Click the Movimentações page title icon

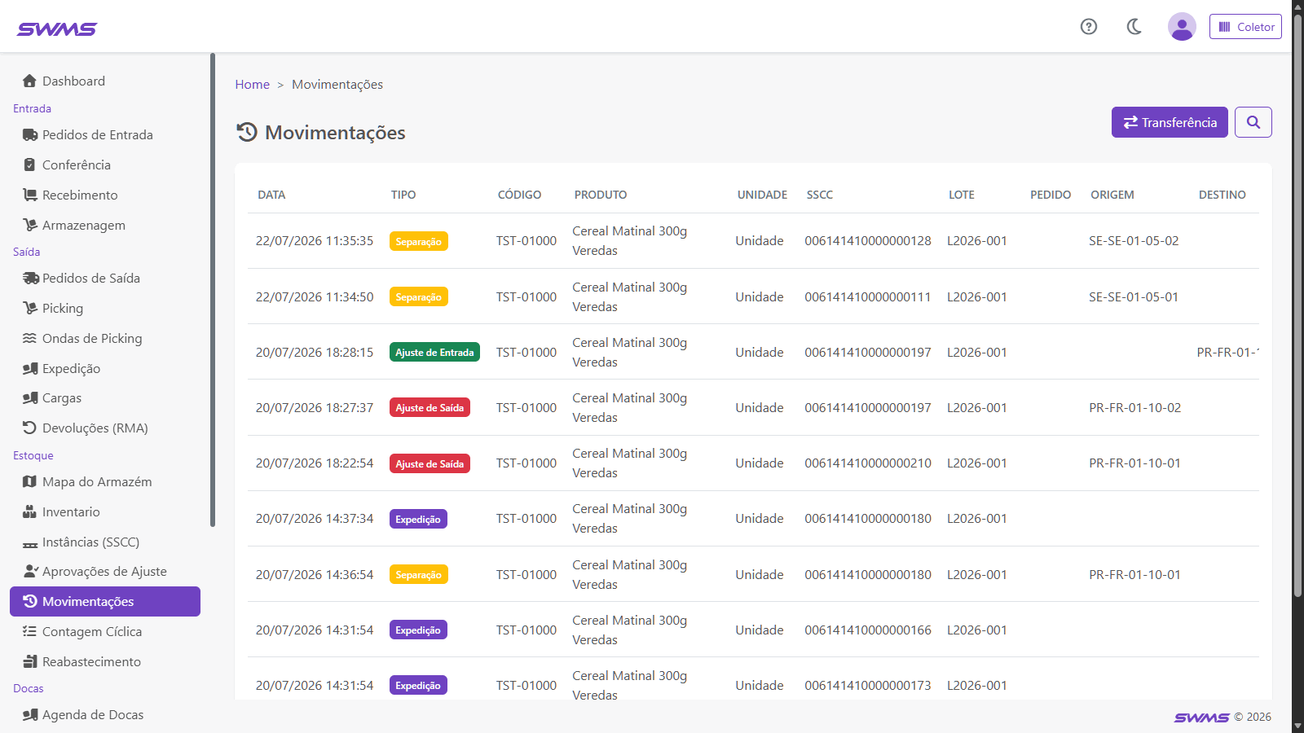pyautogui.click(x=247, y=132)
